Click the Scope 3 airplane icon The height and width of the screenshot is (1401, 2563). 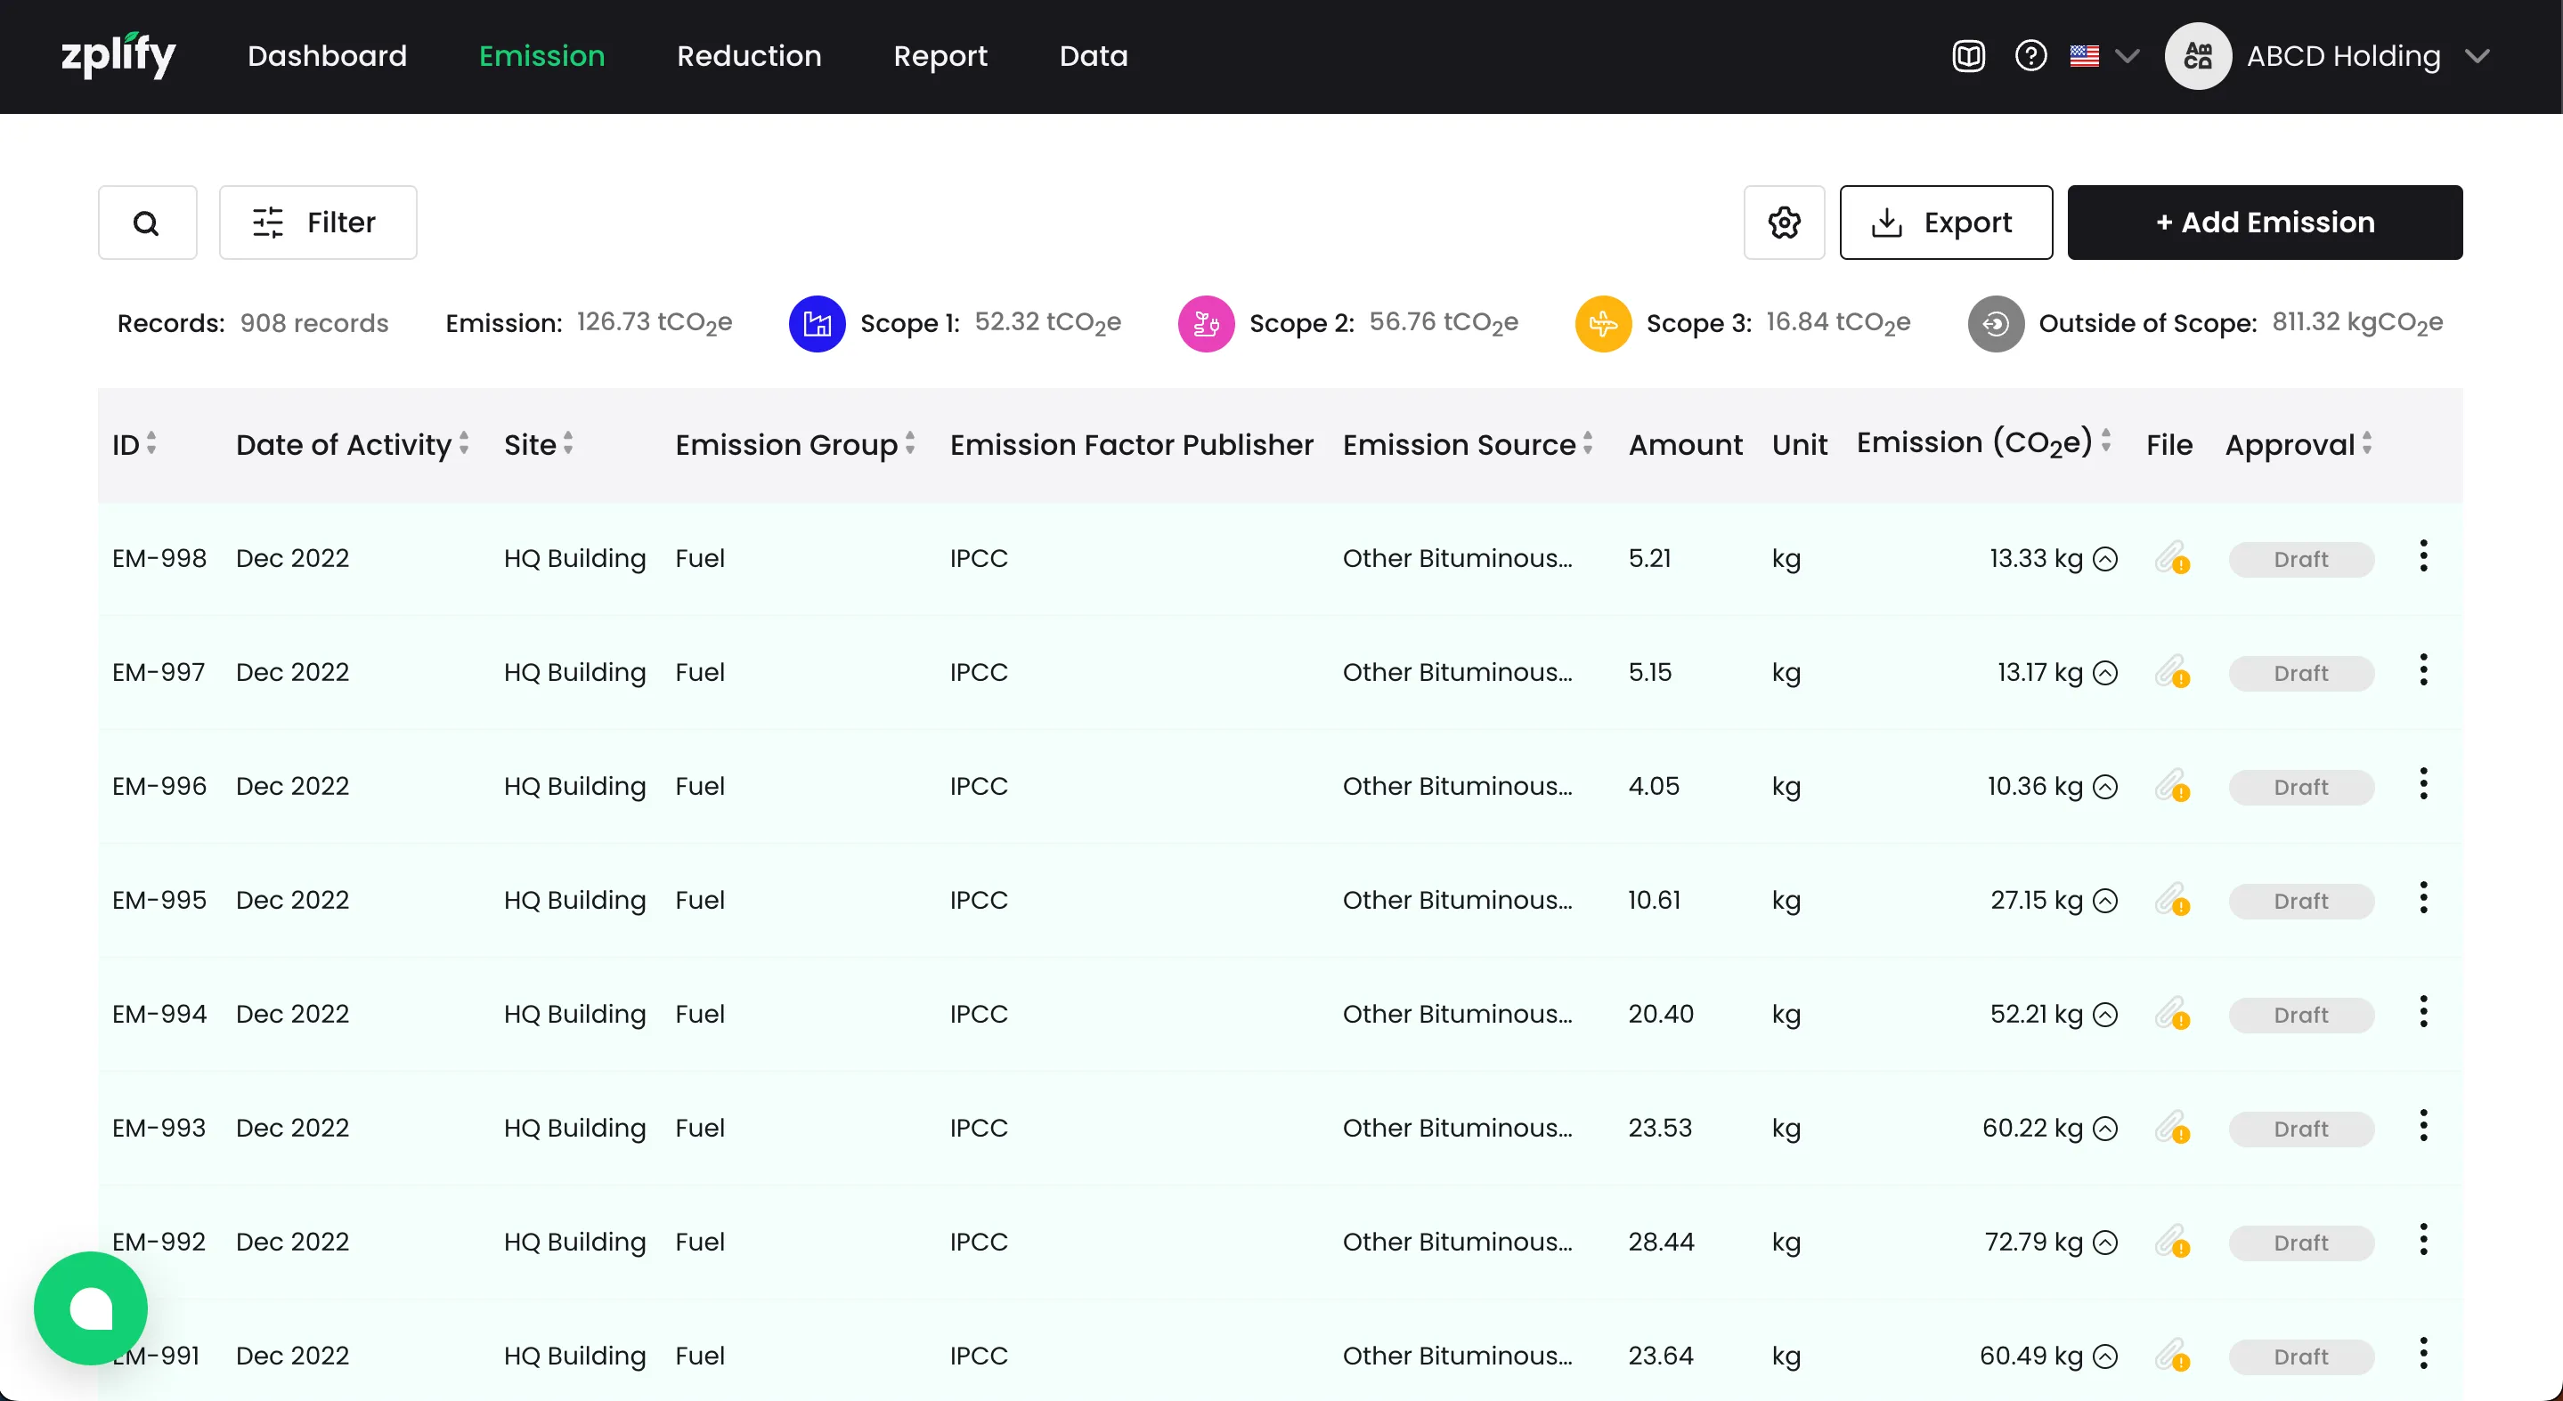pyautogui.click(x=1603, y=323)
